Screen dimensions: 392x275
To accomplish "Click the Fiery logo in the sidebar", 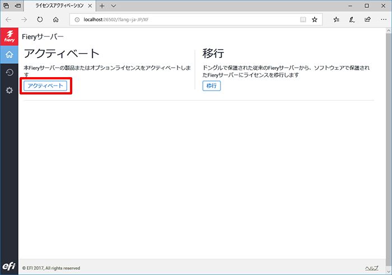I will click(10, 37).
